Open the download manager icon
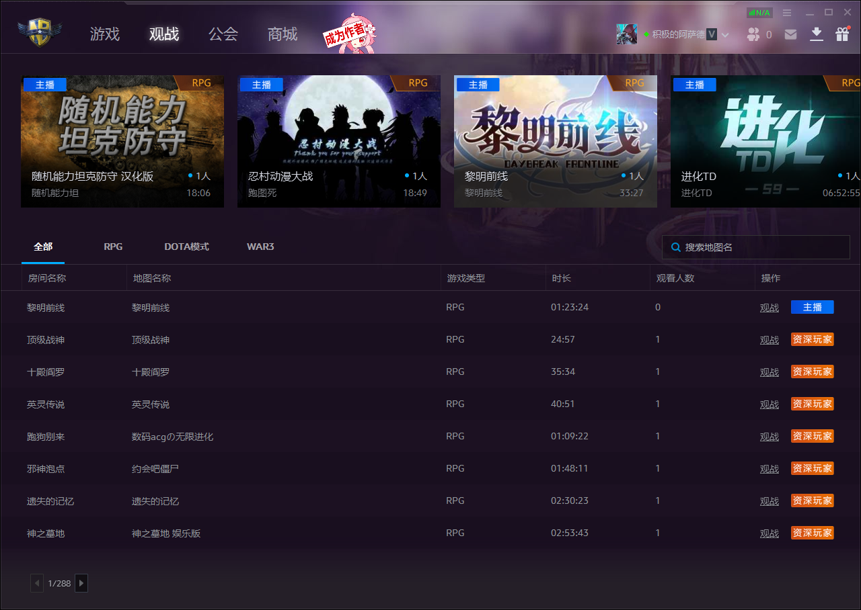861x610 pixels. (x=816, y=33)
